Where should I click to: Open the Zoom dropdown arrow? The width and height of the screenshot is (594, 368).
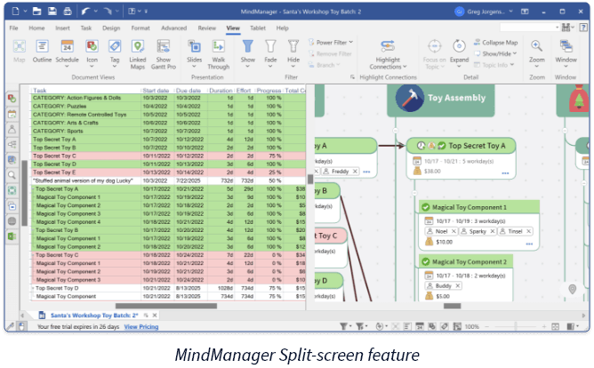pyautogui.click(x=537, y=67)
